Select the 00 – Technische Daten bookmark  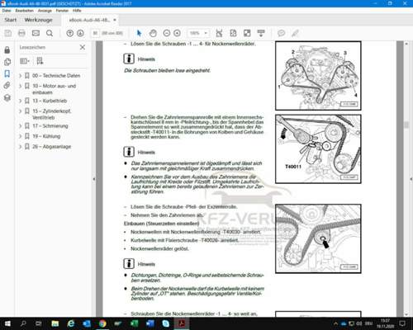(x=56, y=76)
